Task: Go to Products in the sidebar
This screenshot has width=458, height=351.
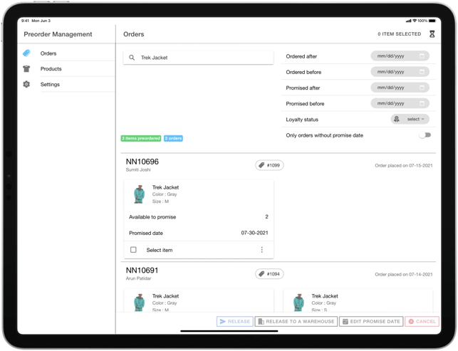Action: (x=51, y=68)
